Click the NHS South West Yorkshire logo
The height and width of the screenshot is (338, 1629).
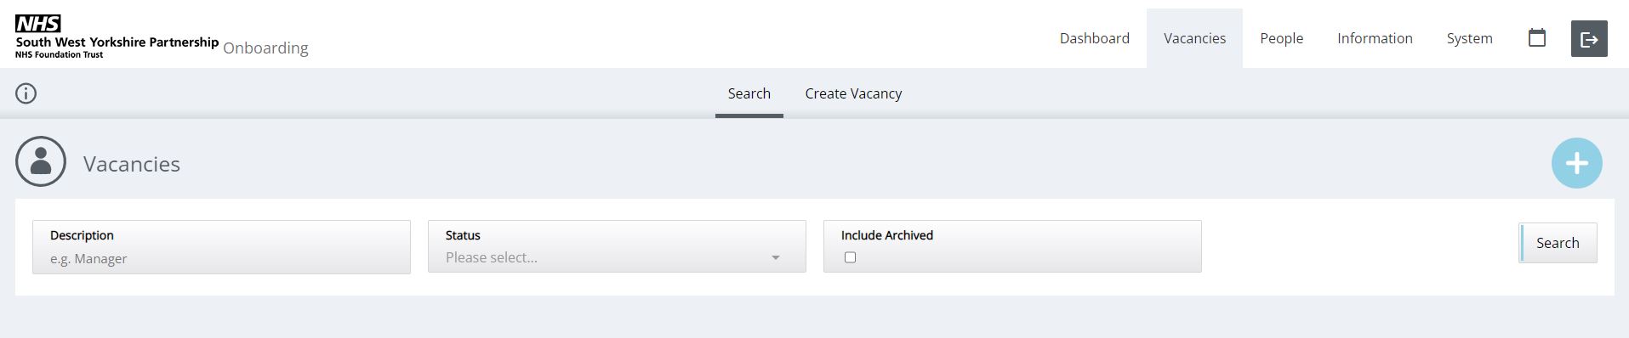(117, 37)
